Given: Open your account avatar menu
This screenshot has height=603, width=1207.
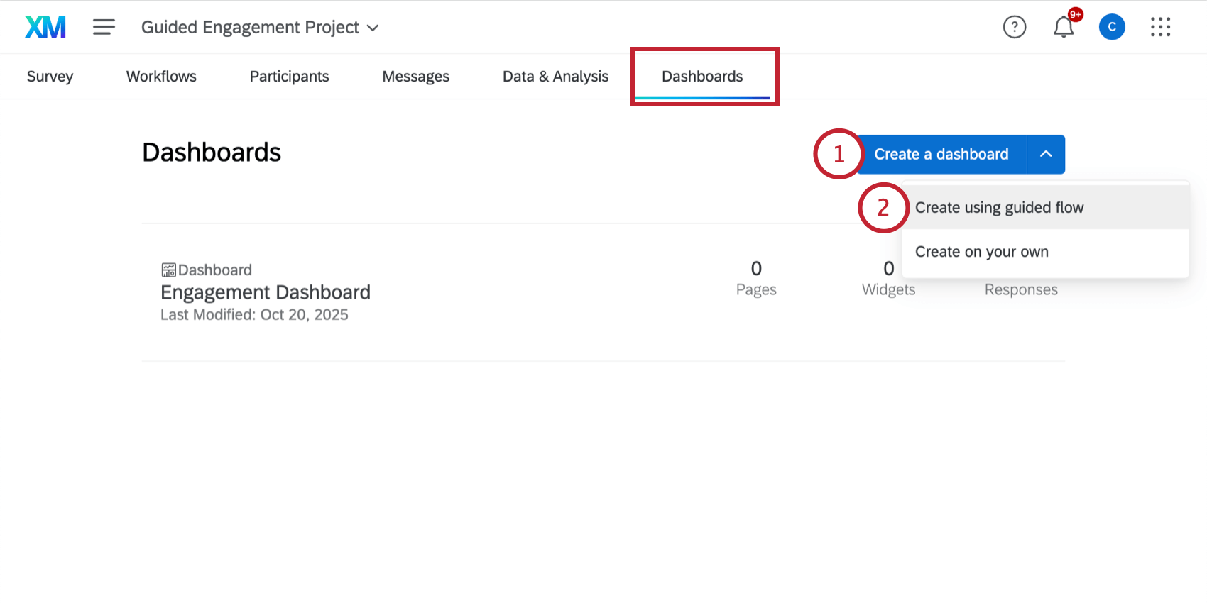Looking at the screenshot, I should pyautogui.click(x=1111, y=26).
